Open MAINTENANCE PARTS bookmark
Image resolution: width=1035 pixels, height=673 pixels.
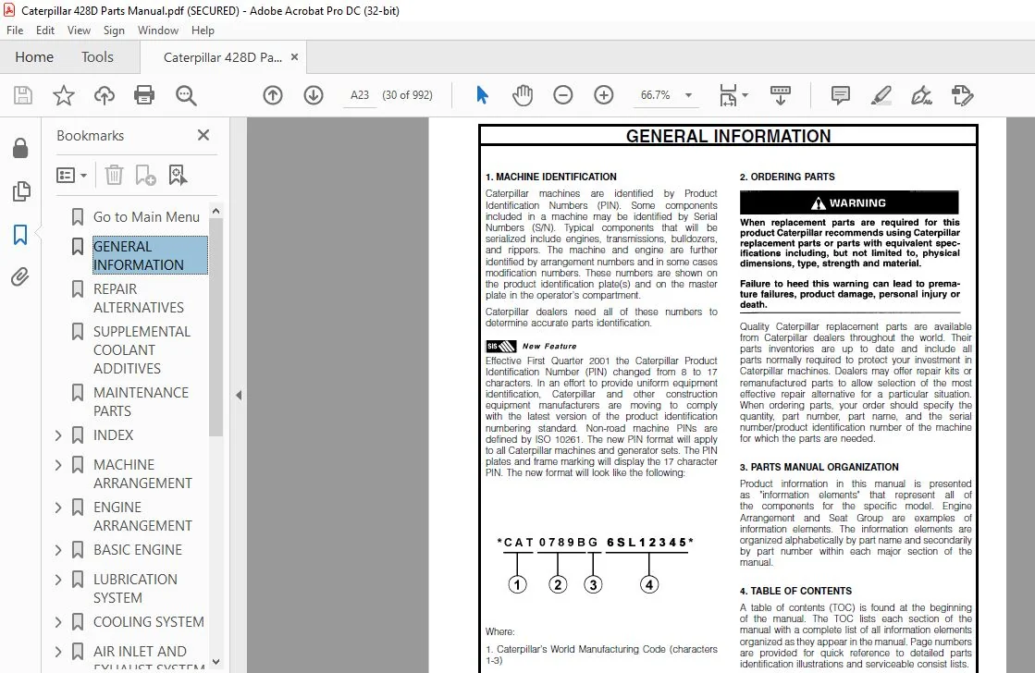pos(141,402)
